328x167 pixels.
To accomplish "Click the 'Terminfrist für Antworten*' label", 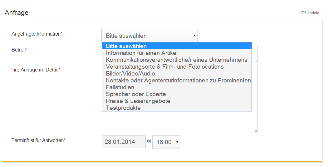I will [38, 140].
